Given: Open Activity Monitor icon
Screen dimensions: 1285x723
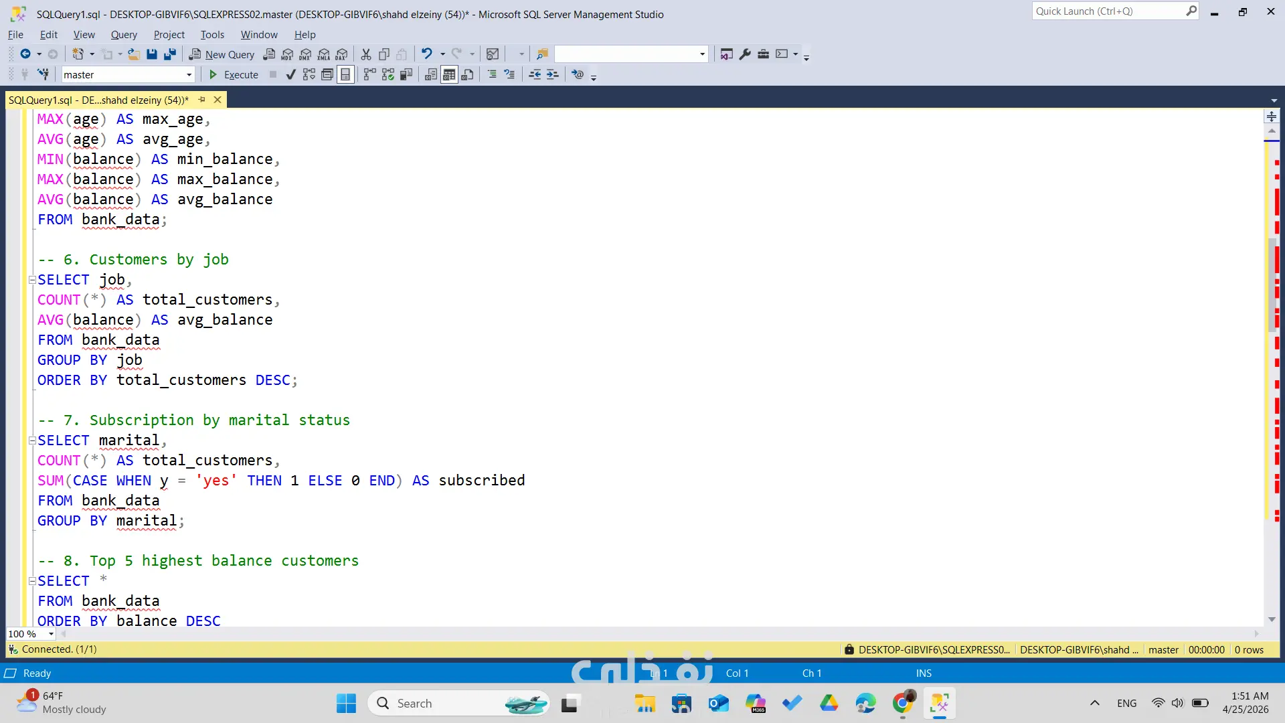Looking at the screenshot, I should pos(493,54).
